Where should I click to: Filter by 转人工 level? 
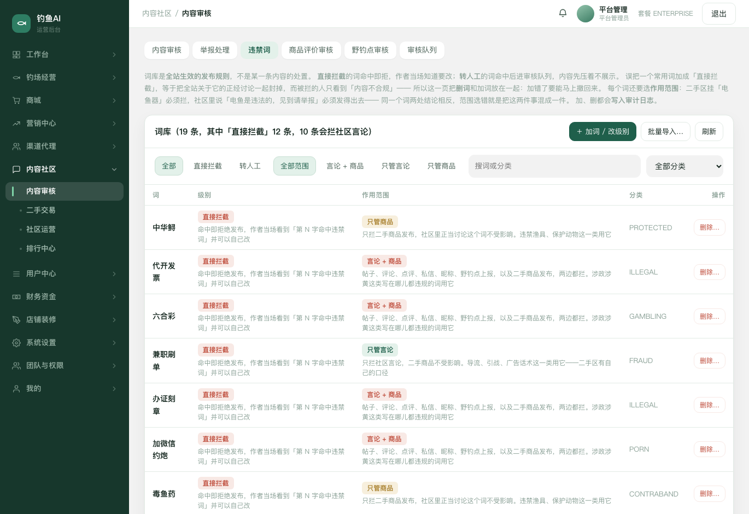pos(250,166)
